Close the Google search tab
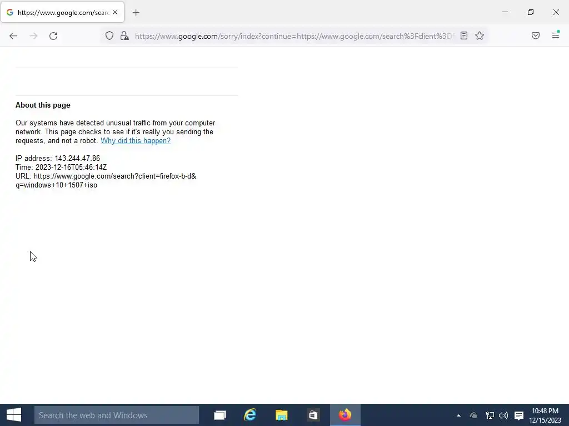Viewport: 569px width, 426px height. (x=115, y=12)
